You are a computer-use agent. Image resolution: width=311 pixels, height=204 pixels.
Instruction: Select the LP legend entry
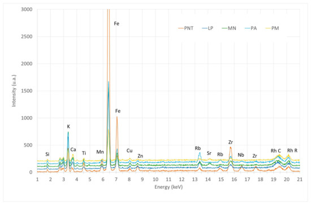[x=208, y=28]
